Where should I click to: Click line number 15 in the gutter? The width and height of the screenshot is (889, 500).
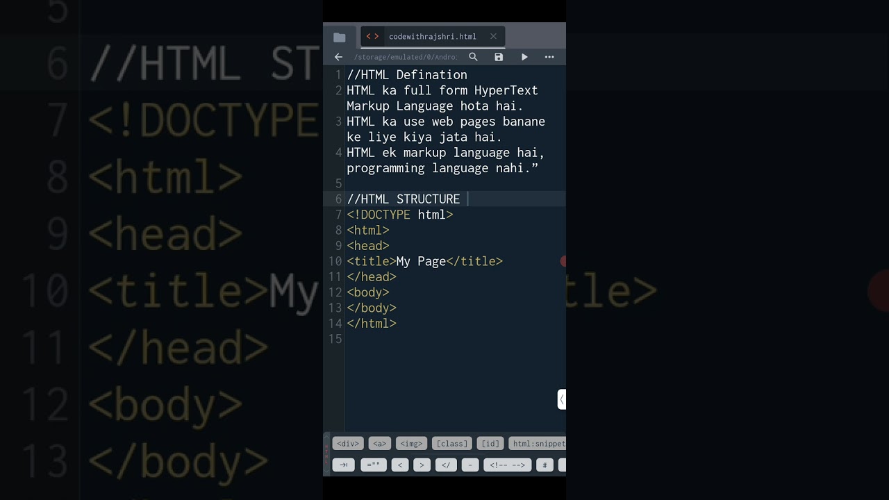click(x=335, y=339)
